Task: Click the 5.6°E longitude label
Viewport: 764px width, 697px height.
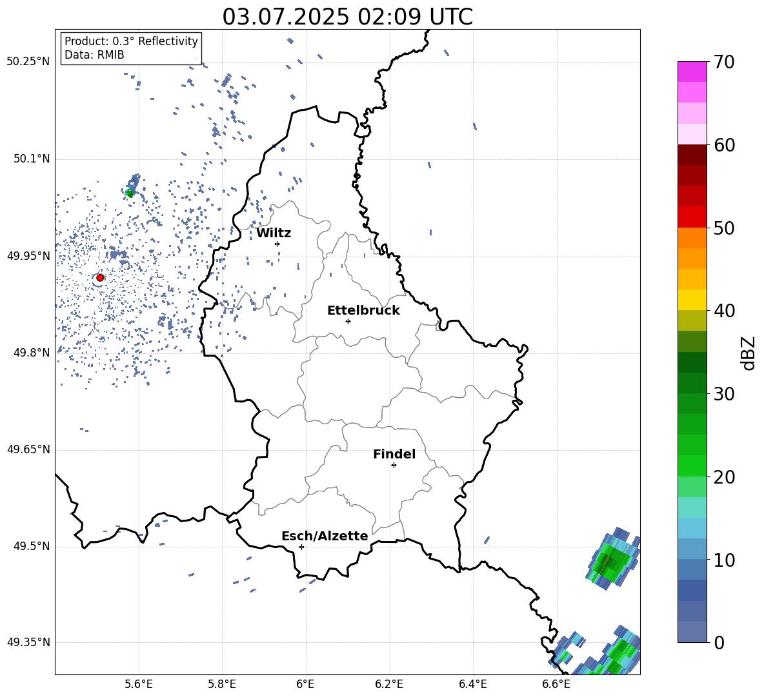Action: (139, 684)
